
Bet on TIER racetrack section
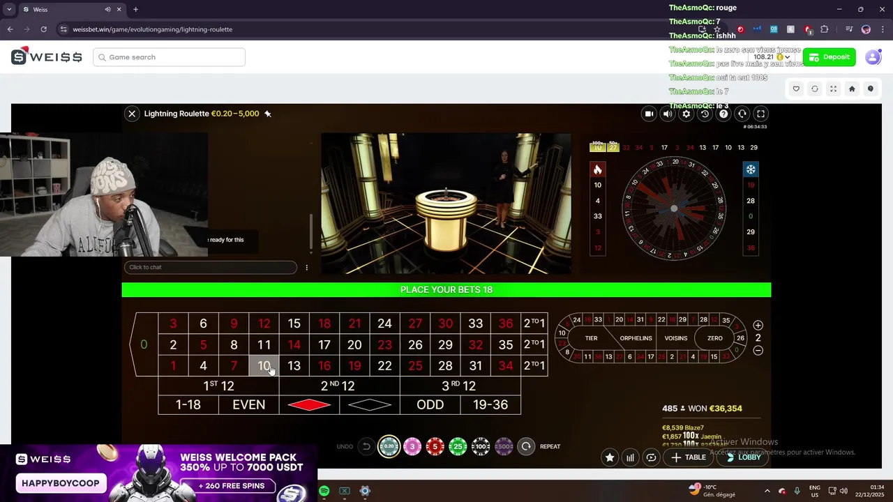tap(591, 338)
